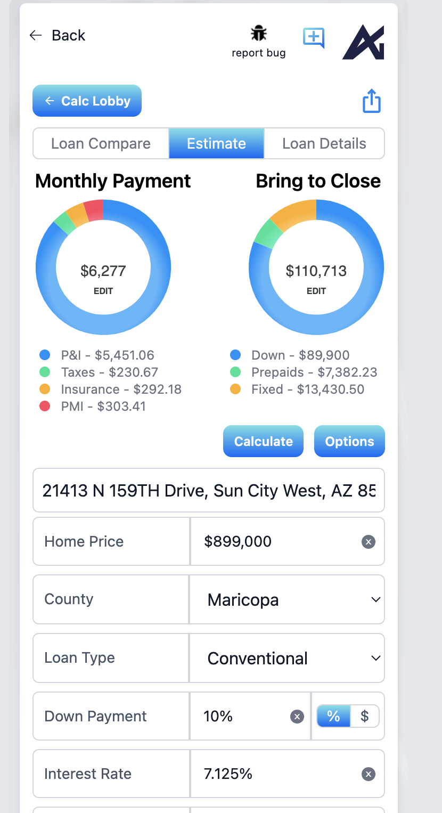Screen dimensions: 442x813
Task: Click the app logo icon
Action: (x=363, y=42)
